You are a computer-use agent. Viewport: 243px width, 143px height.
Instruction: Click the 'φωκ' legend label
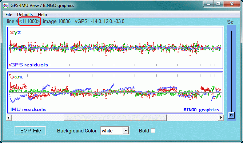pyautogui.click(x=17, y=77)
